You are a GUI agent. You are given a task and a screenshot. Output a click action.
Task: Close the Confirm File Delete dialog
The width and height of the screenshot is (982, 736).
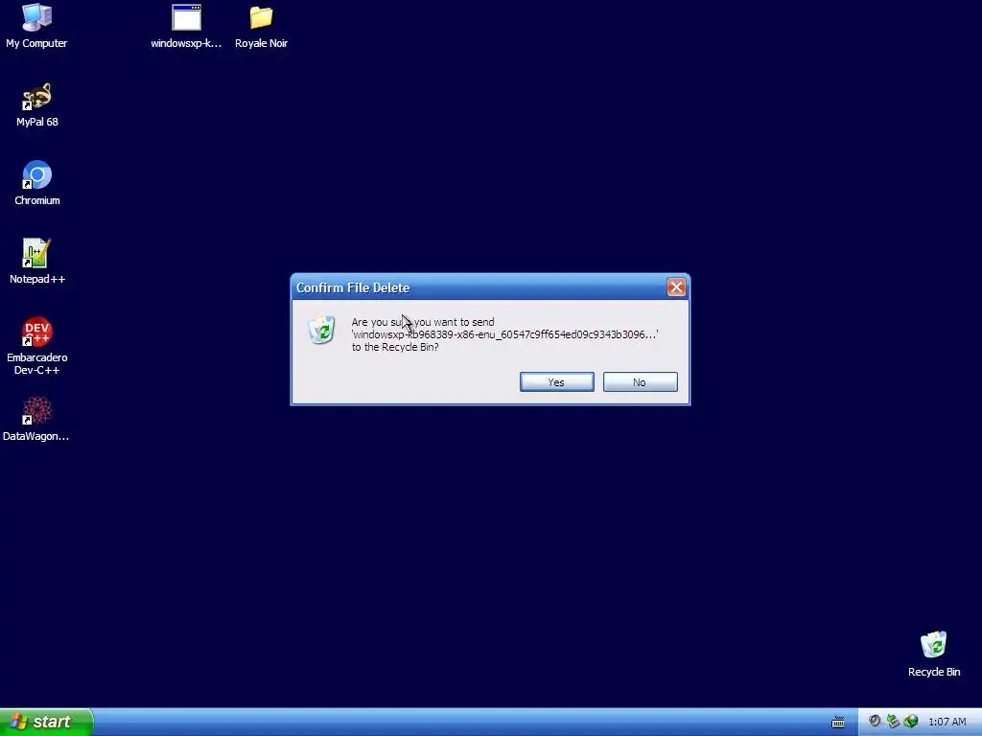tap(676, 287)
